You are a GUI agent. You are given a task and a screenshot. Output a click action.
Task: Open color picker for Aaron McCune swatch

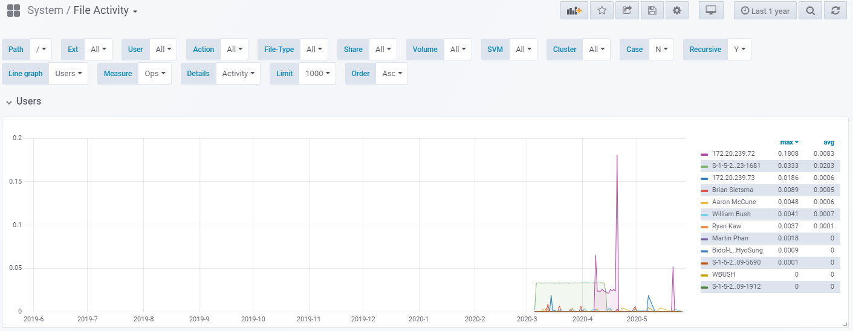coord(704,203)
